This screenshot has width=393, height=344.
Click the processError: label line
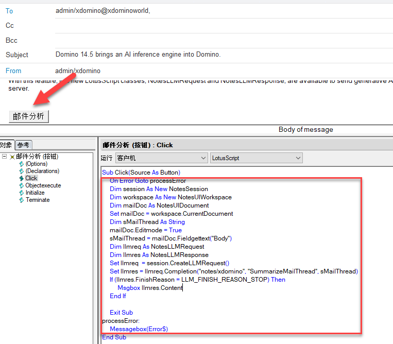pos(121,321)
